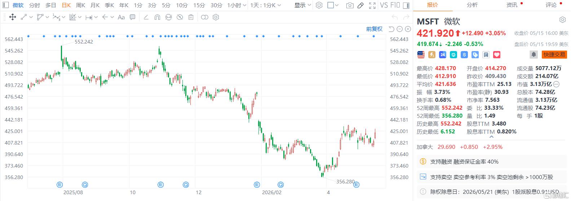Expand line tool options arrow
The height and width of the screenshot is (201, 571).
31,17
